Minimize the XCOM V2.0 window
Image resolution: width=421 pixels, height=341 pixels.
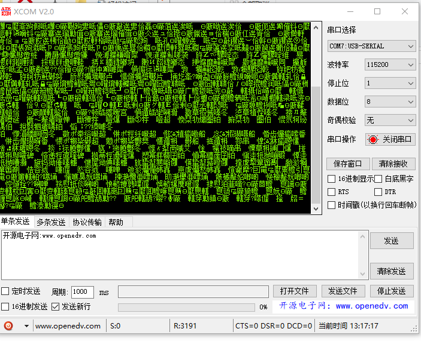tap(350, 11)
